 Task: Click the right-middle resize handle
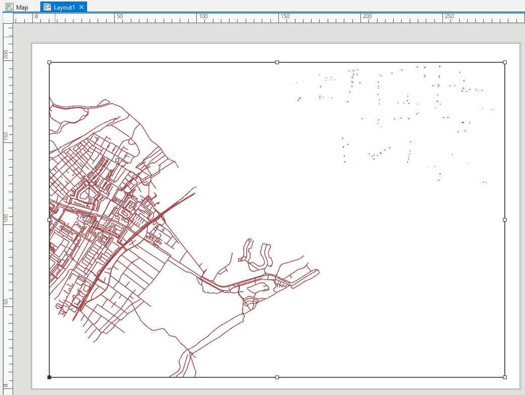click(x=504, y=219)
